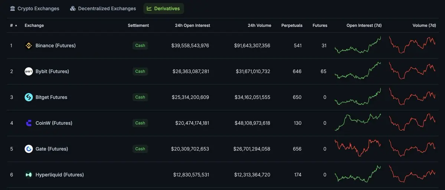Open Bitget Futures exchange link
445x190 pixels.
coord(51,97)
